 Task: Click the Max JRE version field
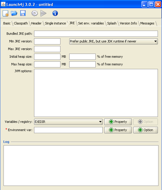click(x=47, y=49)
